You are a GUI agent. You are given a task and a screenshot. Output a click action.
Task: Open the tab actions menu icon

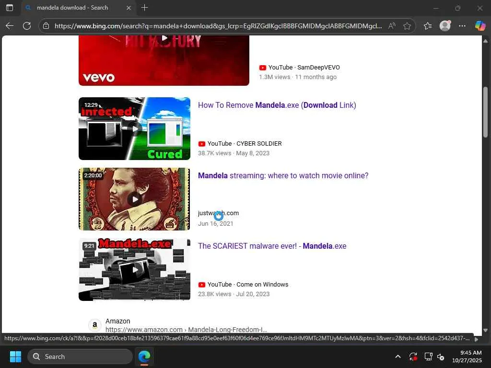point(10,8)
